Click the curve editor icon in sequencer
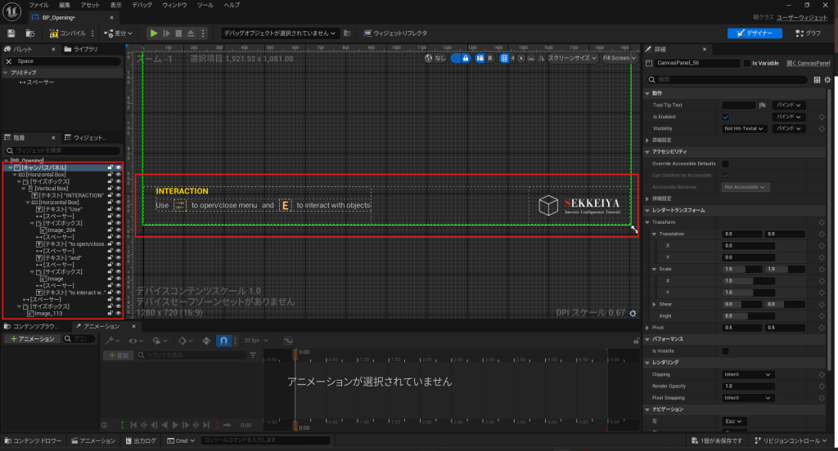Viewport: 838px width, 451px height. click(288, 341)
